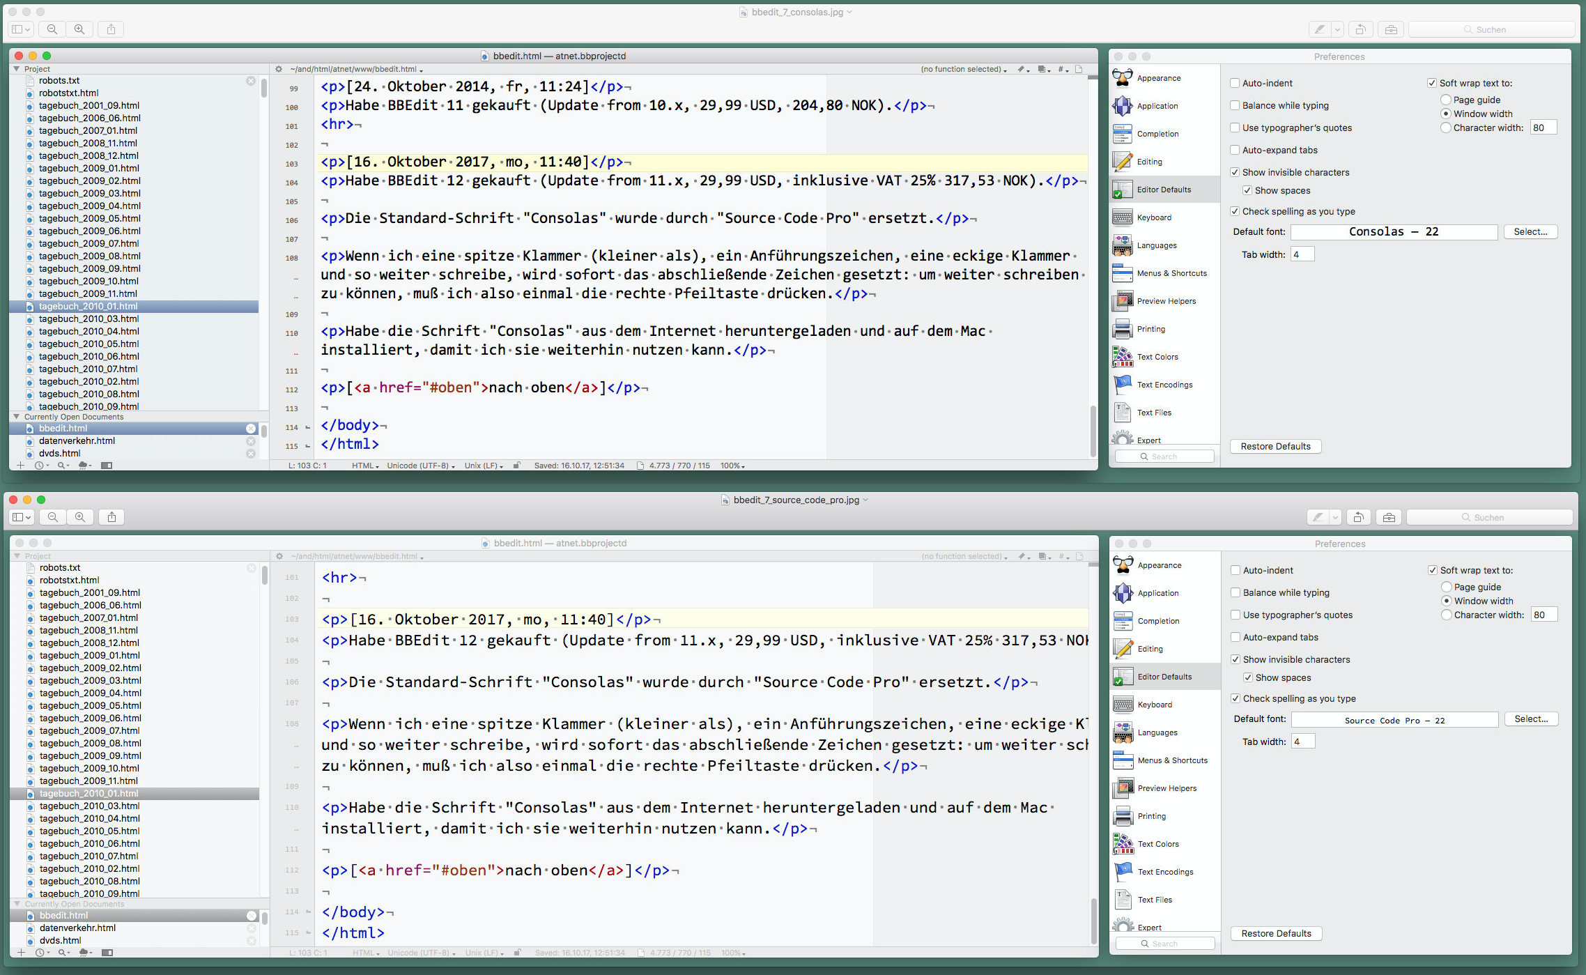The image size is (1586, 975).
Task: Disable Show invisible characters in the Consolas Preferences
Action: (1235, 172)
